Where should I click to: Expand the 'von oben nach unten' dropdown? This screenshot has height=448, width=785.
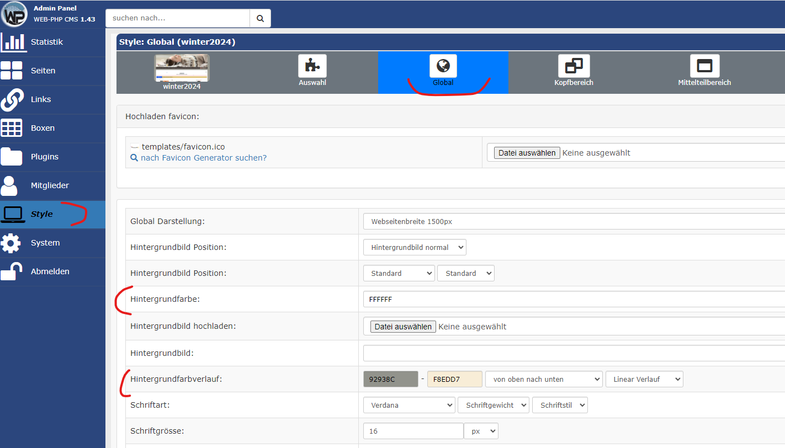pyautogui.click(x=543, y=379)
